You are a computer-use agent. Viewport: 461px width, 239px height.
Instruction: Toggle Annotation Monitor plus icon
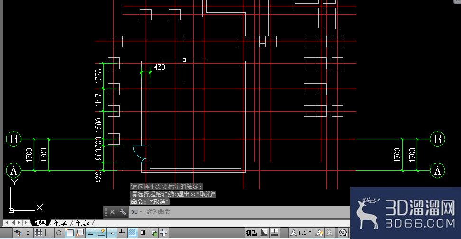164,232
